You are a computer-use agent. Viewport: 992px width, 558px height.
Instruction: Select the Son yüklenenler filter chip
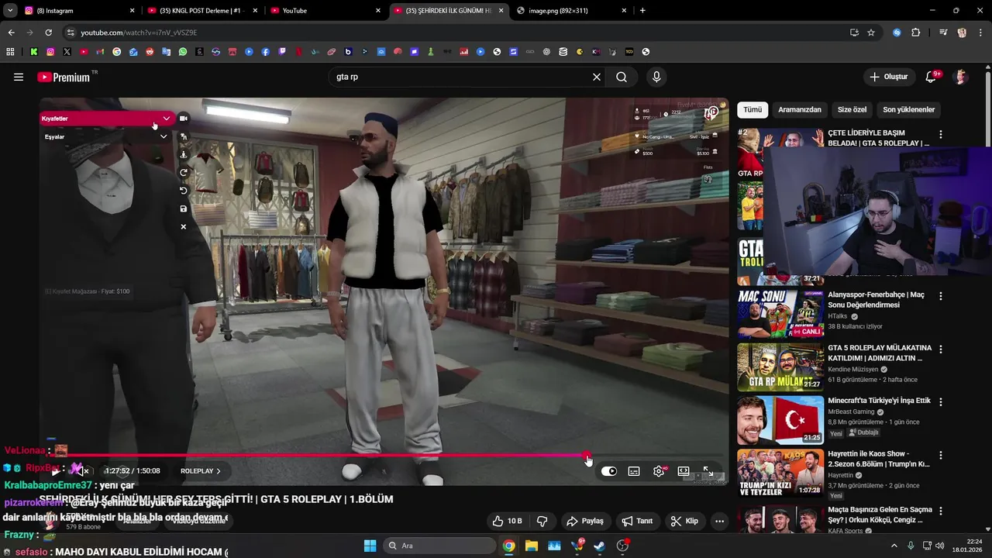point(909,109)
